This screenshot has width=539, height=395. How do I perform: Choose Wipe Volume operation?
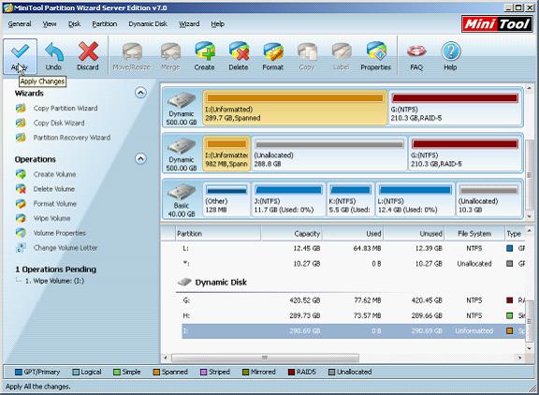51,218
